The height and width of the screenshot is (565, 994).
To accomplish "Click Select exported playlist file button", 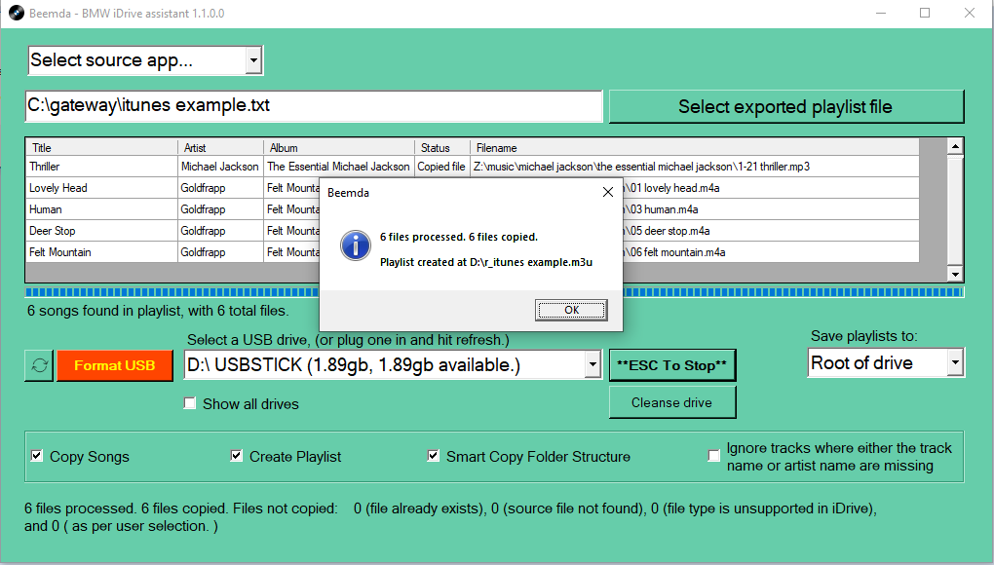I will click(786, 106).
